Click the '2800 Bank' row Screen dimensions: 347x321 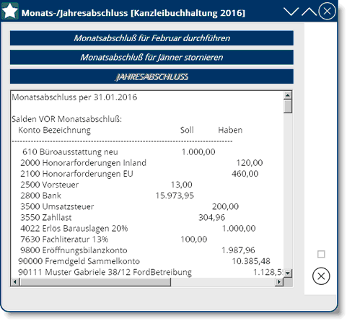coord(147,195)
